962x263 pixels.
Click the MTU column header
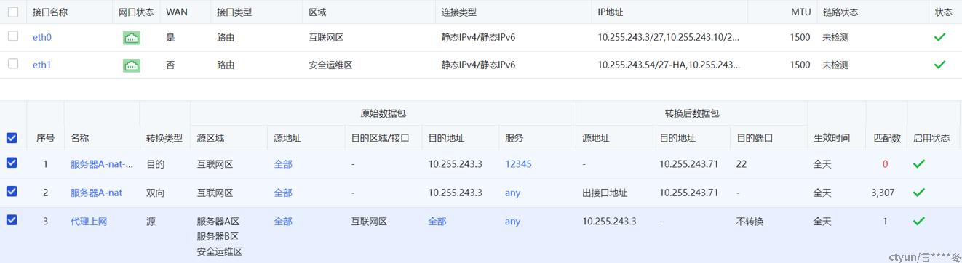[x=800, y=12]
